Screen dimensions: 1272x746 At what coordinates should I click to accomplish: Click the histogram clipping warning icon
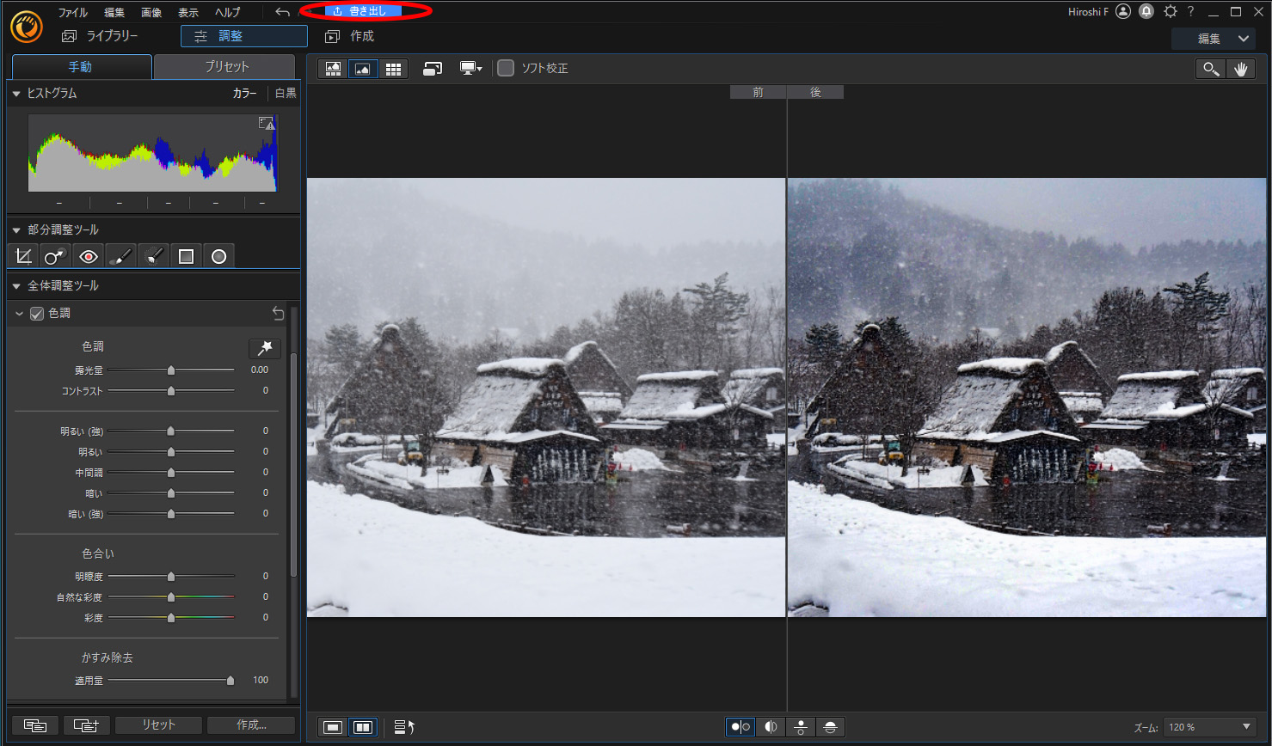point(267,124)
